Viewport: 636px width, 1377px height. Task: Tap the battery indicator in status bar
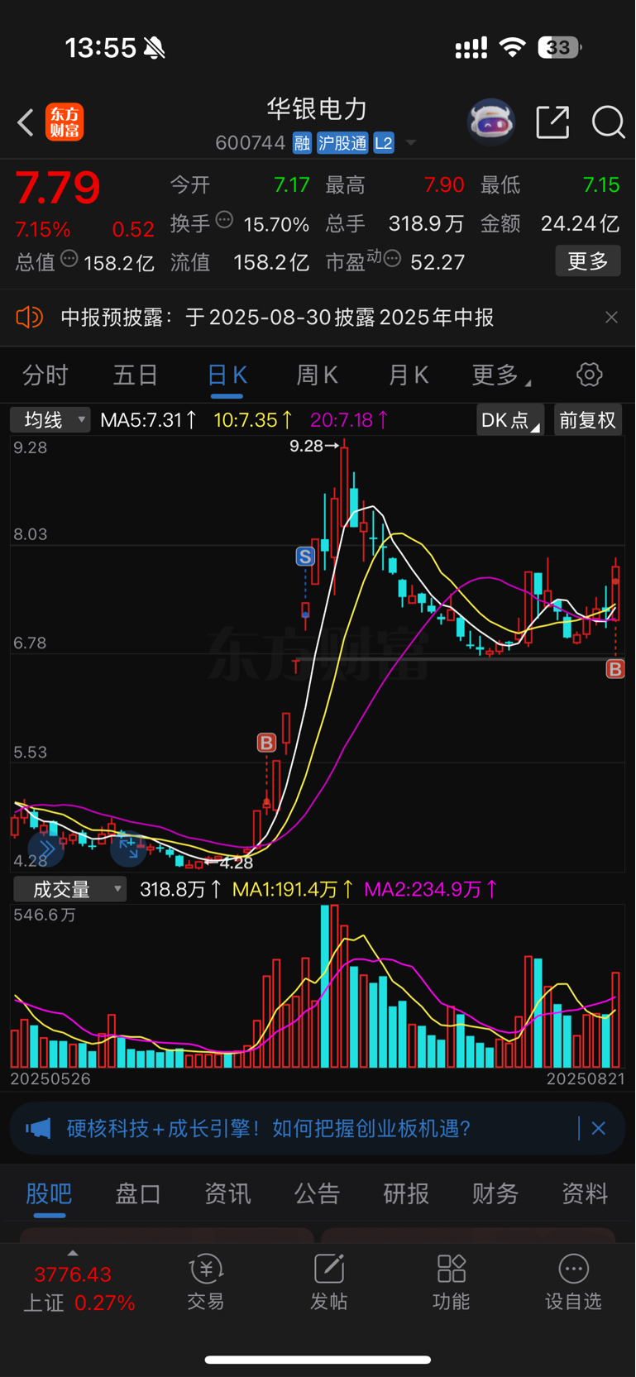[560, 48]
